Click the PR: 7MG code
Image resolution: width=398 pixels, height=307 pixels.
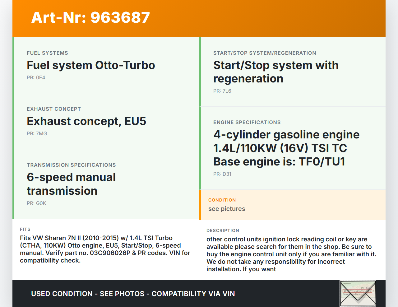[x=37, y=134]
